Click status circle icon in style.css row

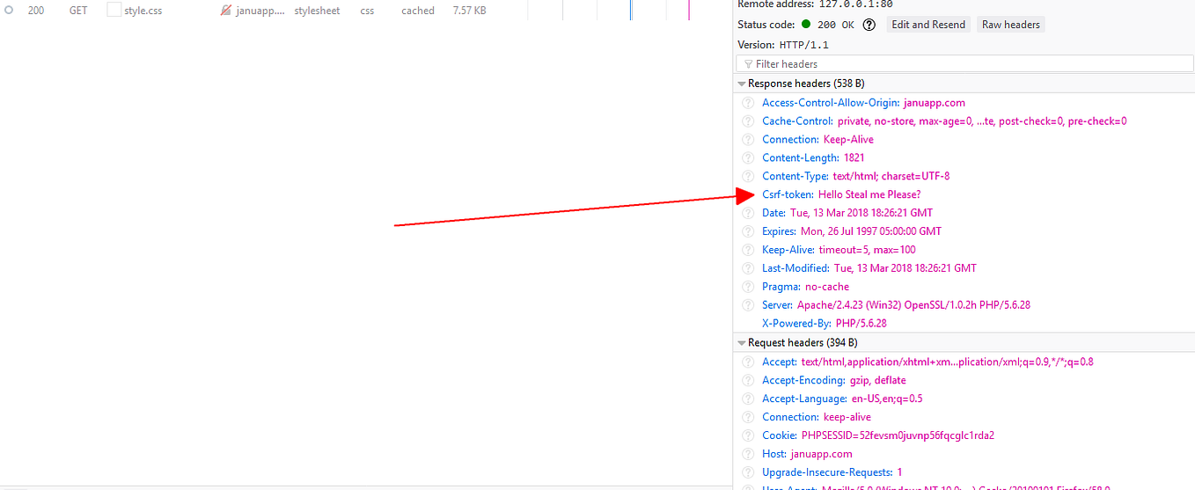pos(9,11)
